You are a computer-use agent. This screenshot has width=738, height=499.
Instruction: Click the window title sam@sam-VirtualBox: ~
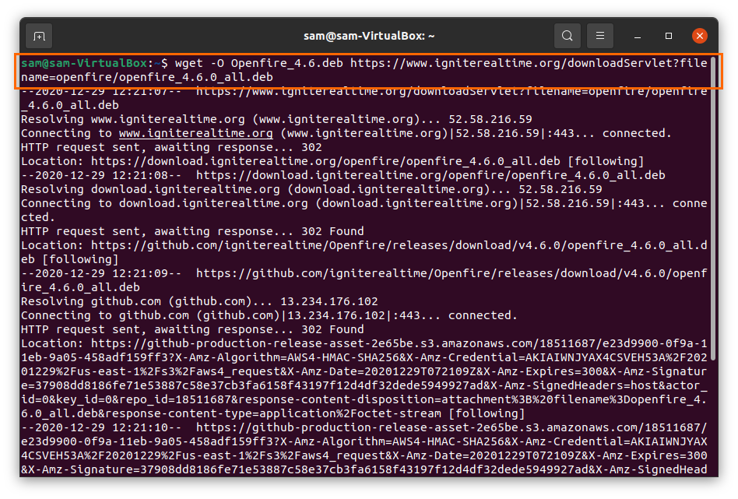[369, 37]
